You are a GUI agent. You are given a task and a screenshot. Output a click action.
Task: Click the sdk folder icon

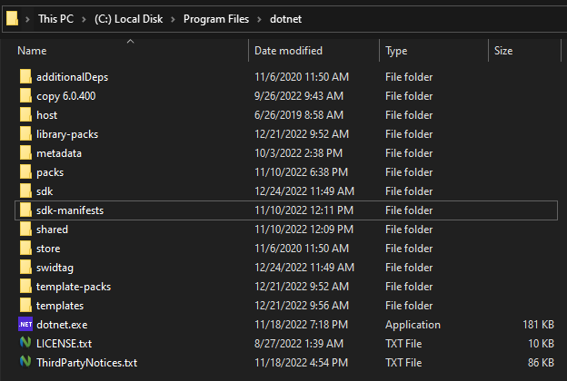click(25, 191)
